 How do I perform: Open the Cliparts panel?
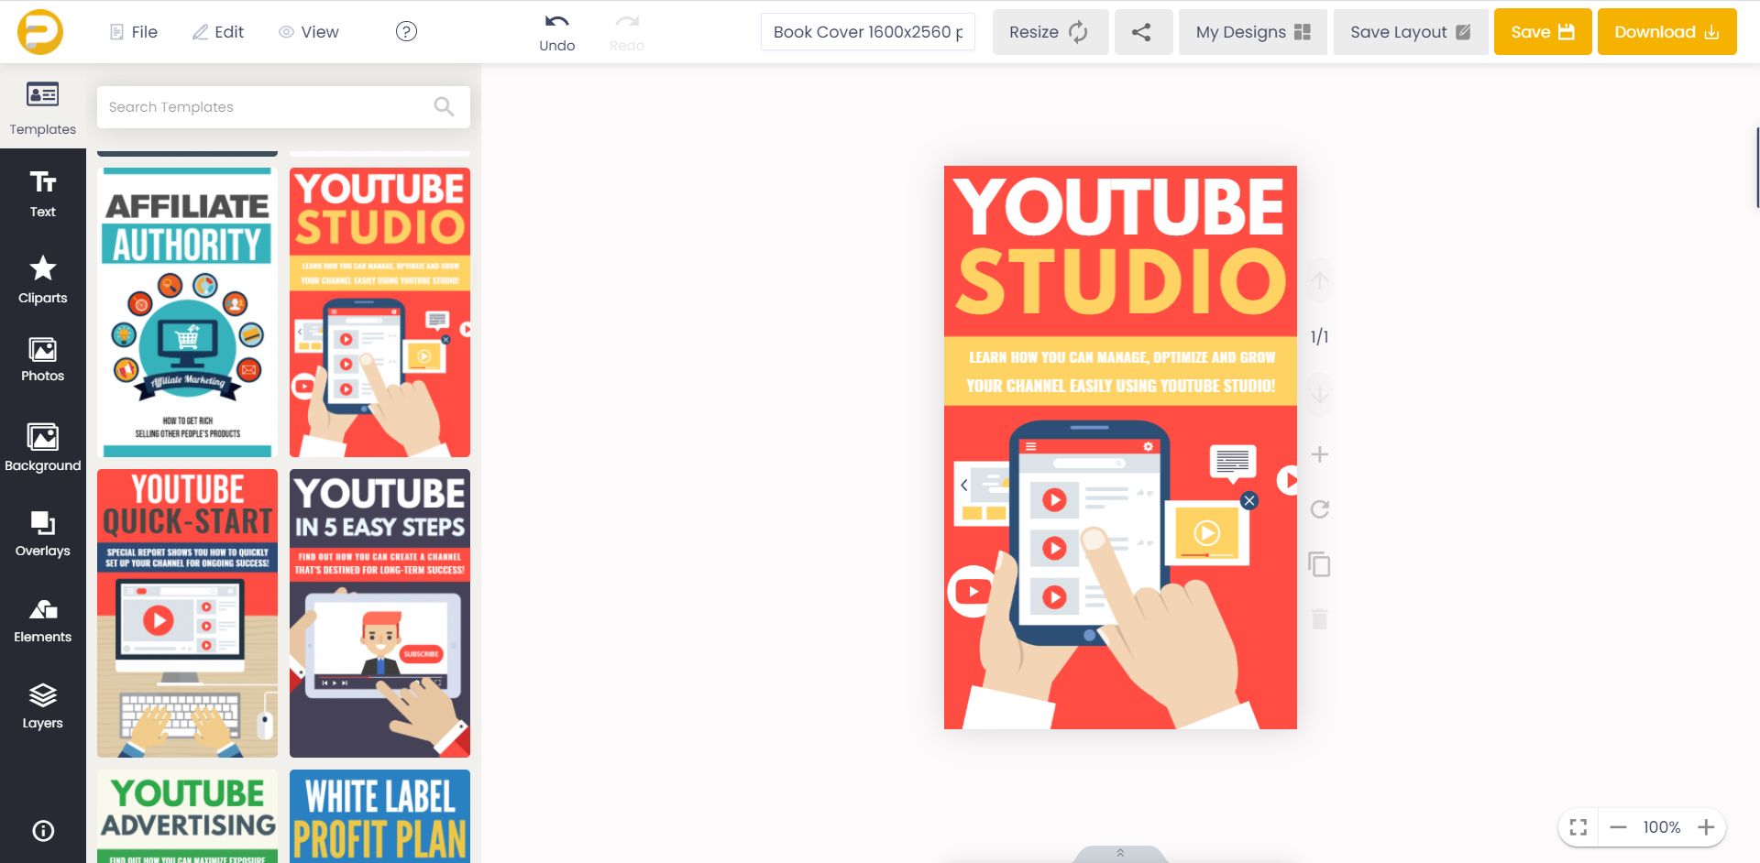tap(42, 278)
